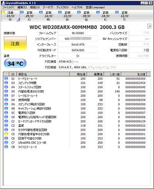Click threshold value 140 in row 05
The image size is (154, 189).
click(x=117, y=91)
